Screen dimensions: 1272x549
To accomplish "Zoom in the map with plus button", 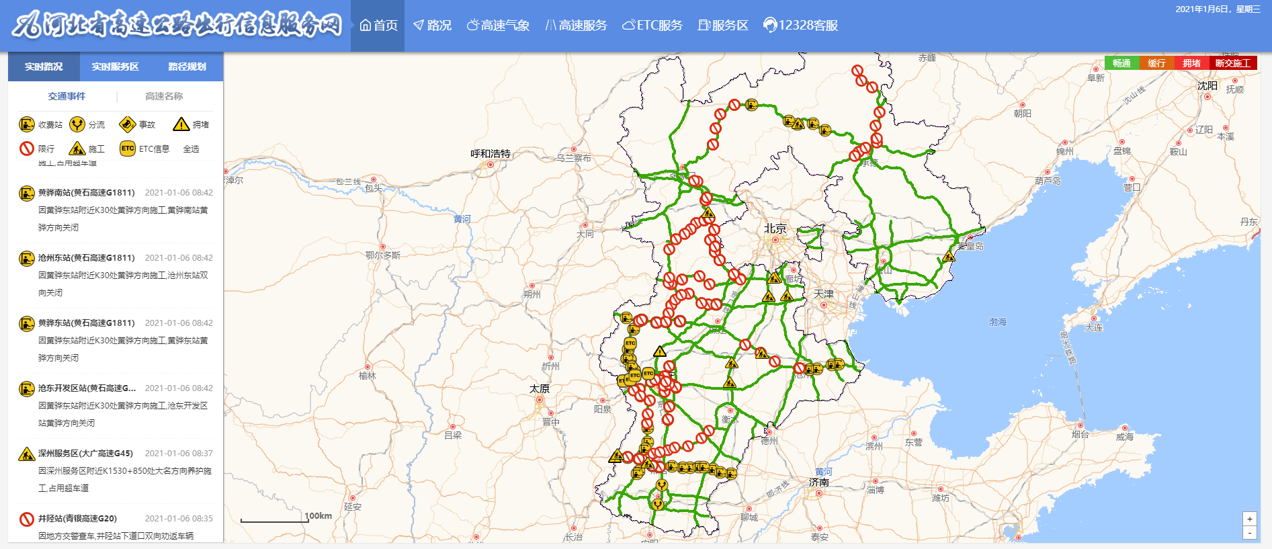I will tap(1250, 519).
